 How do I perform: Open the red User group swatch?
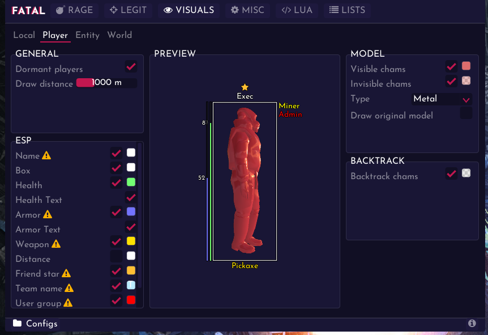(x=131, y=300)
